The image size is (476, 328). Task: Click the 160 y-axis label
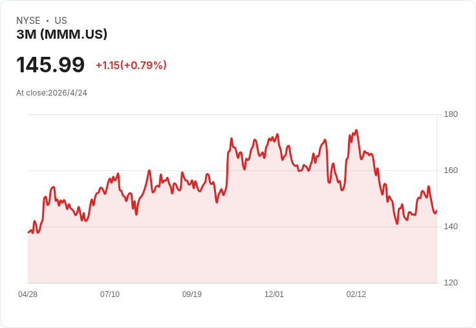pos(451,170)
